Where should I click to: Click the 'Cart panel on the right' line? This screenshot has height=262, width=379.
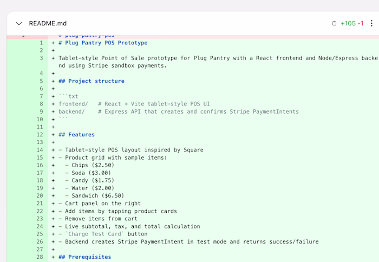coord(102,204)
